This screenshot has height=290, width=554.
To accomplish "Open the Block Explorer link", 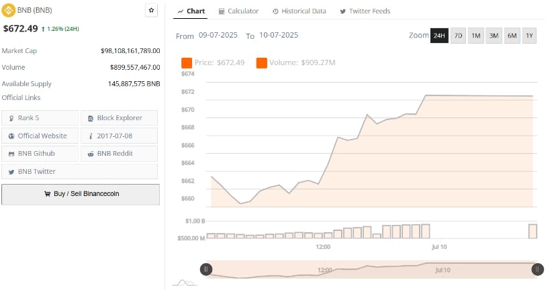I will click(x=119, y=118).
